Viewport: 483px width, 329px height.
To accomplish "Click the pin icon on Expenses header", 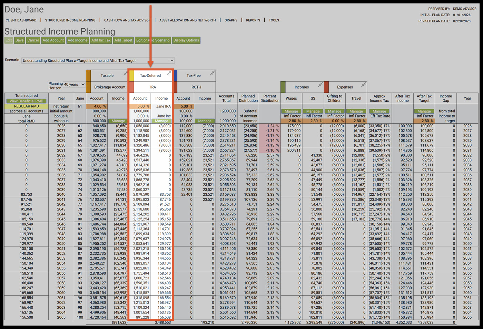I will [x=364, y=84].
